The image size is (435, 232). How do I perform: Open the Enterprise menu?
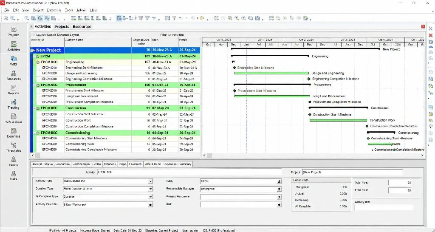[54, 10]
